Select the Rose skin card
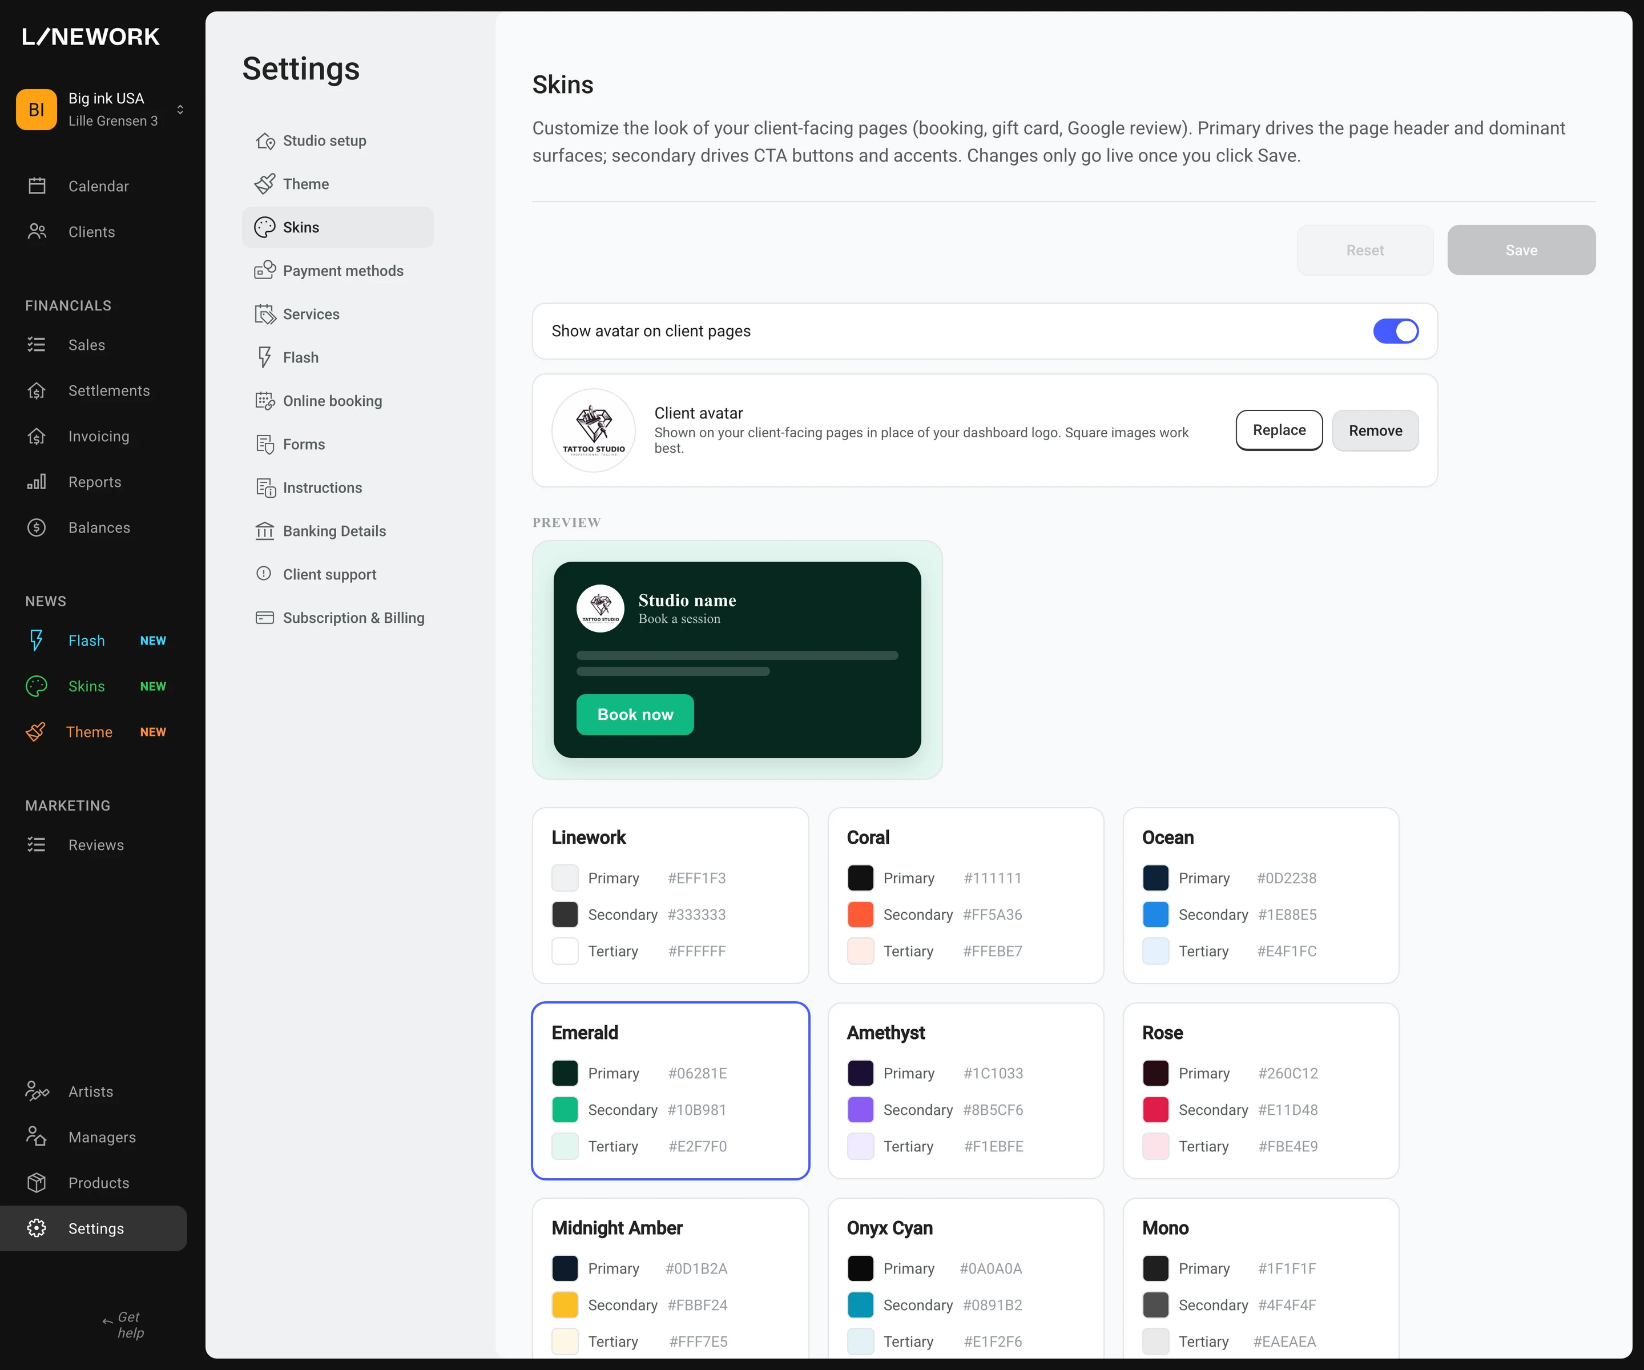 pos(1260,1090)
